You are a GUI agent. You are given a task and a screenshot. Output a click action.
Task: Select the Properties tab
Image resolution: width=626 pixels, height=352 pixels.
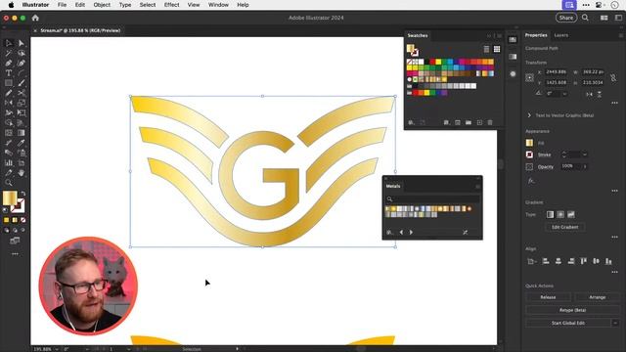pyautogui.click(x=536, y=35)
